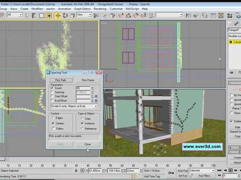Enable the Follow checkbox
The width and height of the screenshot is (241, 180).
[53, 128]
